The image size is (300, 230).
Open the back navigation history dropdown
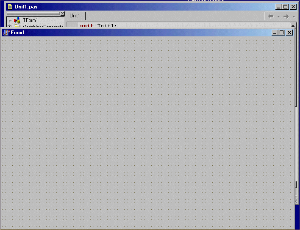(278, 16)
